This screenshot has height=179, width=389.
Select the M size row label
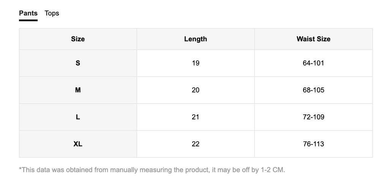78,90
